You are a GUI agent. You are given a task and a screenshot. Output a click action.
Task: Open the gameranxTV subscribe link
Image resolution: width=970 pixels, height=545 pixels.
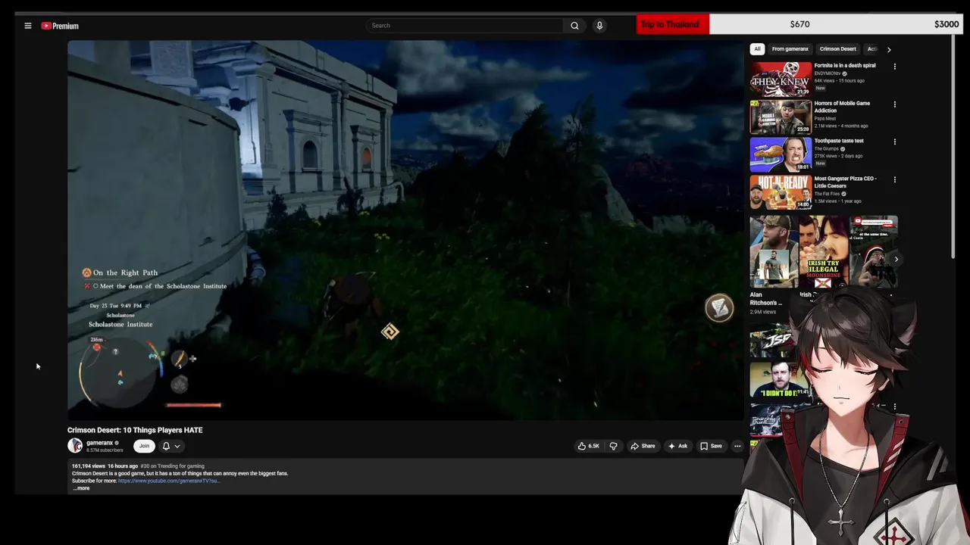pos(168,481)
